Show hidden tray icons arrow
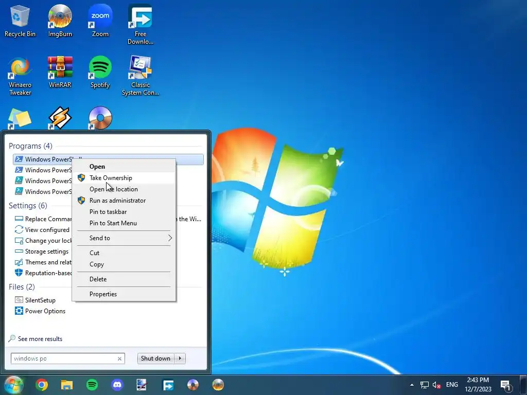The image size is (527, 395). 412,385
